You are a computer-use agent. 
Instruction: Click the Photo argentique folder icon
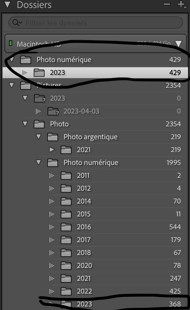tap(53, 137)
